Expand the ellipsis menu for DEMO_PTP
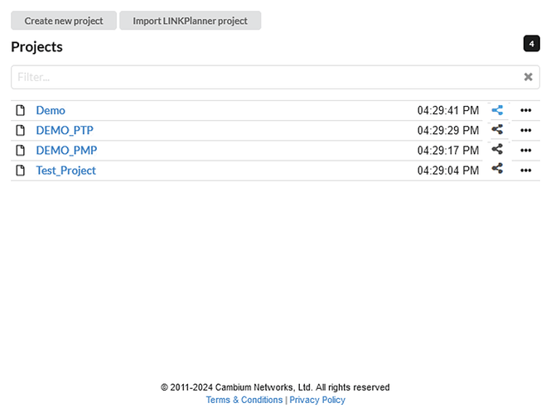 tap(525, 130)
